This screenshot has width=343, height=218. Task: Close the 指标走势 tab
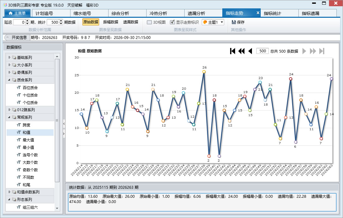coord(258,13)
